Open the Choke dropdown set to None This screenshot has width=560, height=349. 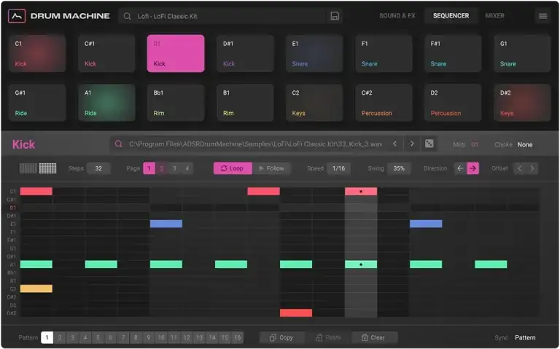525,144
